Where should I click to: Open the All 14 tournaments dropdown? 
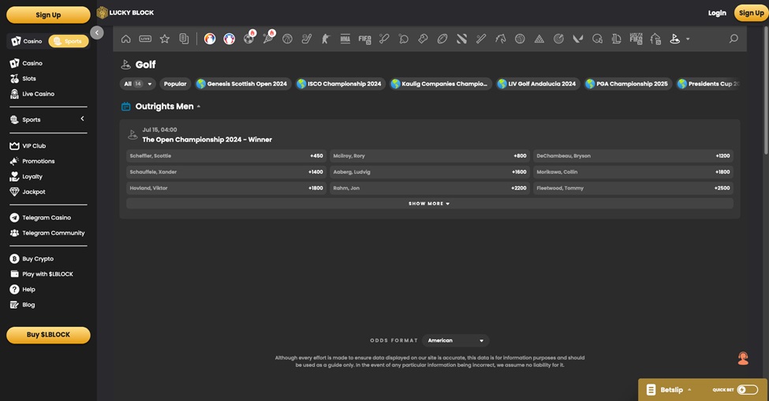click(137, 84)
